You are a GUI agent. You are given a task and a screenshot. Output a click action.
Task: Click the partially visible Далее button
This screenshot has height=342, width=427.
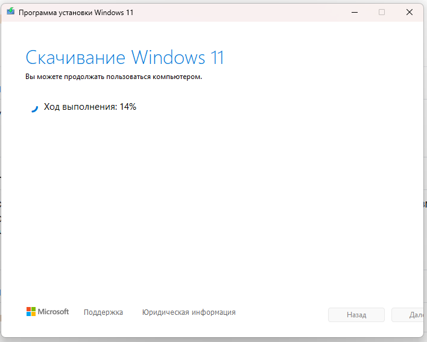[x=408, y=315]
